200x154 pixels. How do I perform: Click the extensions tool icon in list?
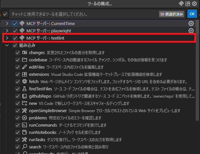point(24,74)
